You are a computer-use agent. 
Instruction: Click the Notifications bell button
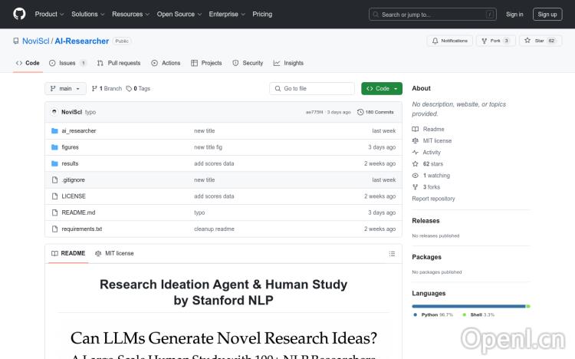[x=450, y=41]
